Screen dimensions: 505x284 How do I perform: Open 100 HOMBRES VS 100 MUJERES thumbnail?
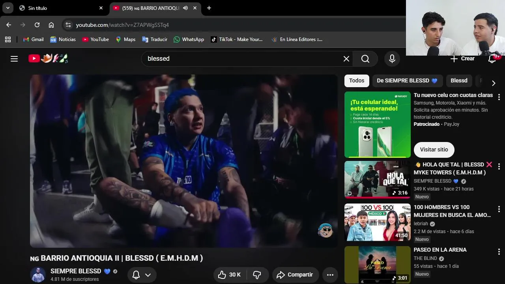coord(378,222)
